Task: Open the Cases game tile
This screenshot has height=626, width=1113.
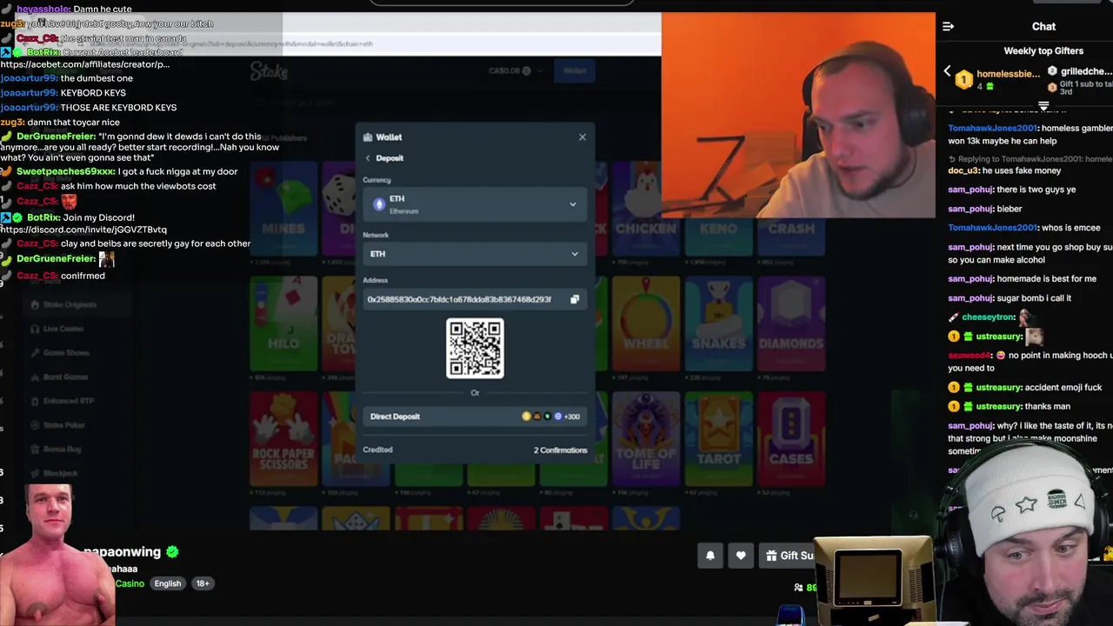Action: click(x=791, y=437)
